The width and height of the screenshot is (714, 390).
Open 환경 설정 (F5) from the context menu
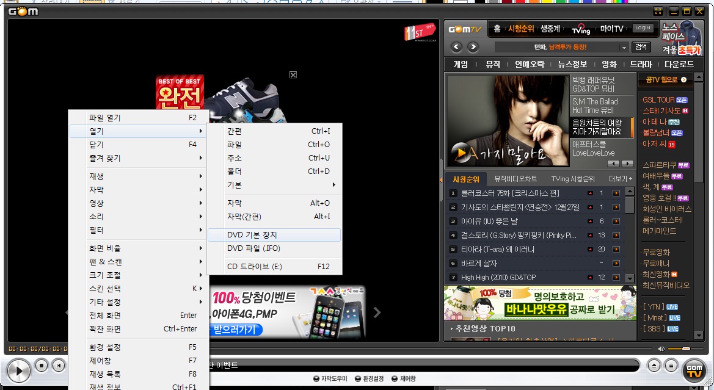140,347
